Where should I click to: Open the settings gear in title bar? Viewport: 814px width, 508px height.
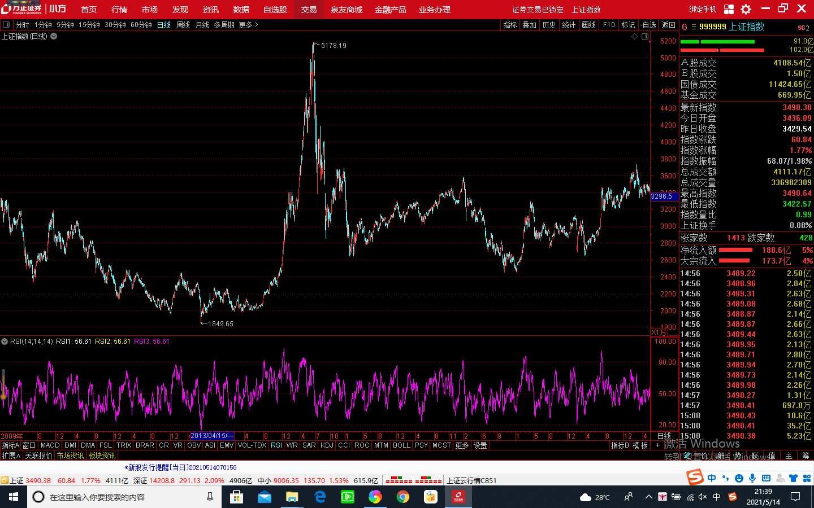coord(746,9)
